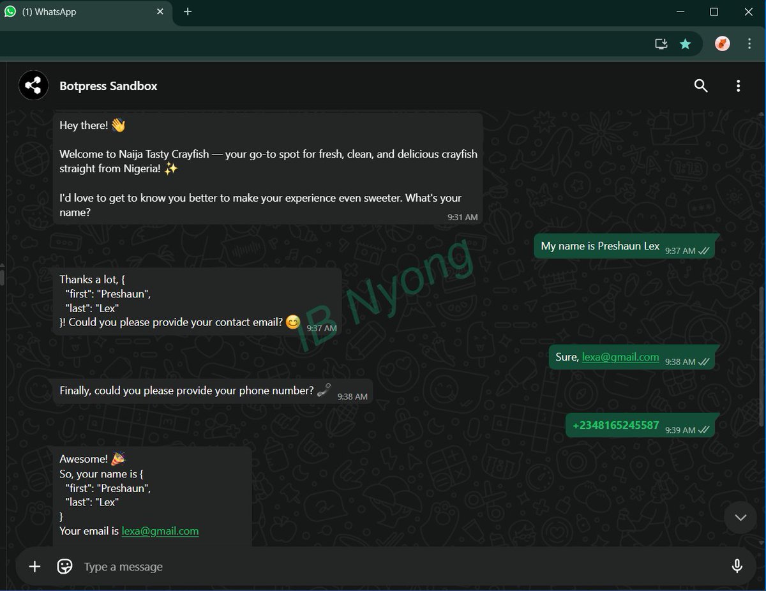Click the plus icon to attach a file
The width and height of the screenshot is (766, 591).
[34, 566]
